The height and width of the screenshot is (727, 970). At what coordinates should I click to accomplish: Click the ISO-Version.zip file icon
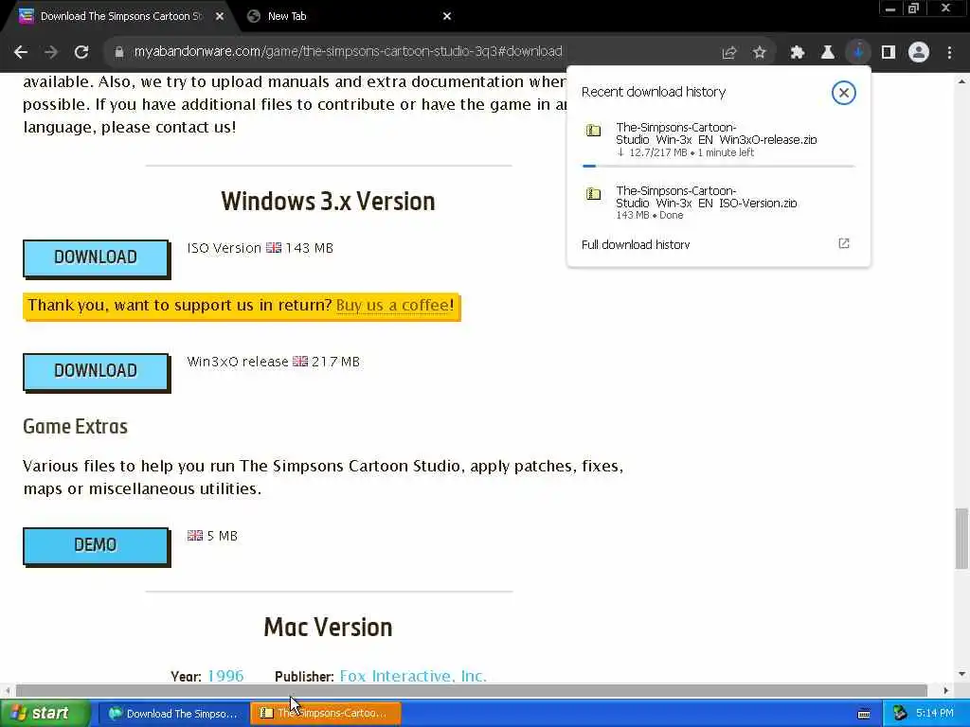tap(593, 194)
